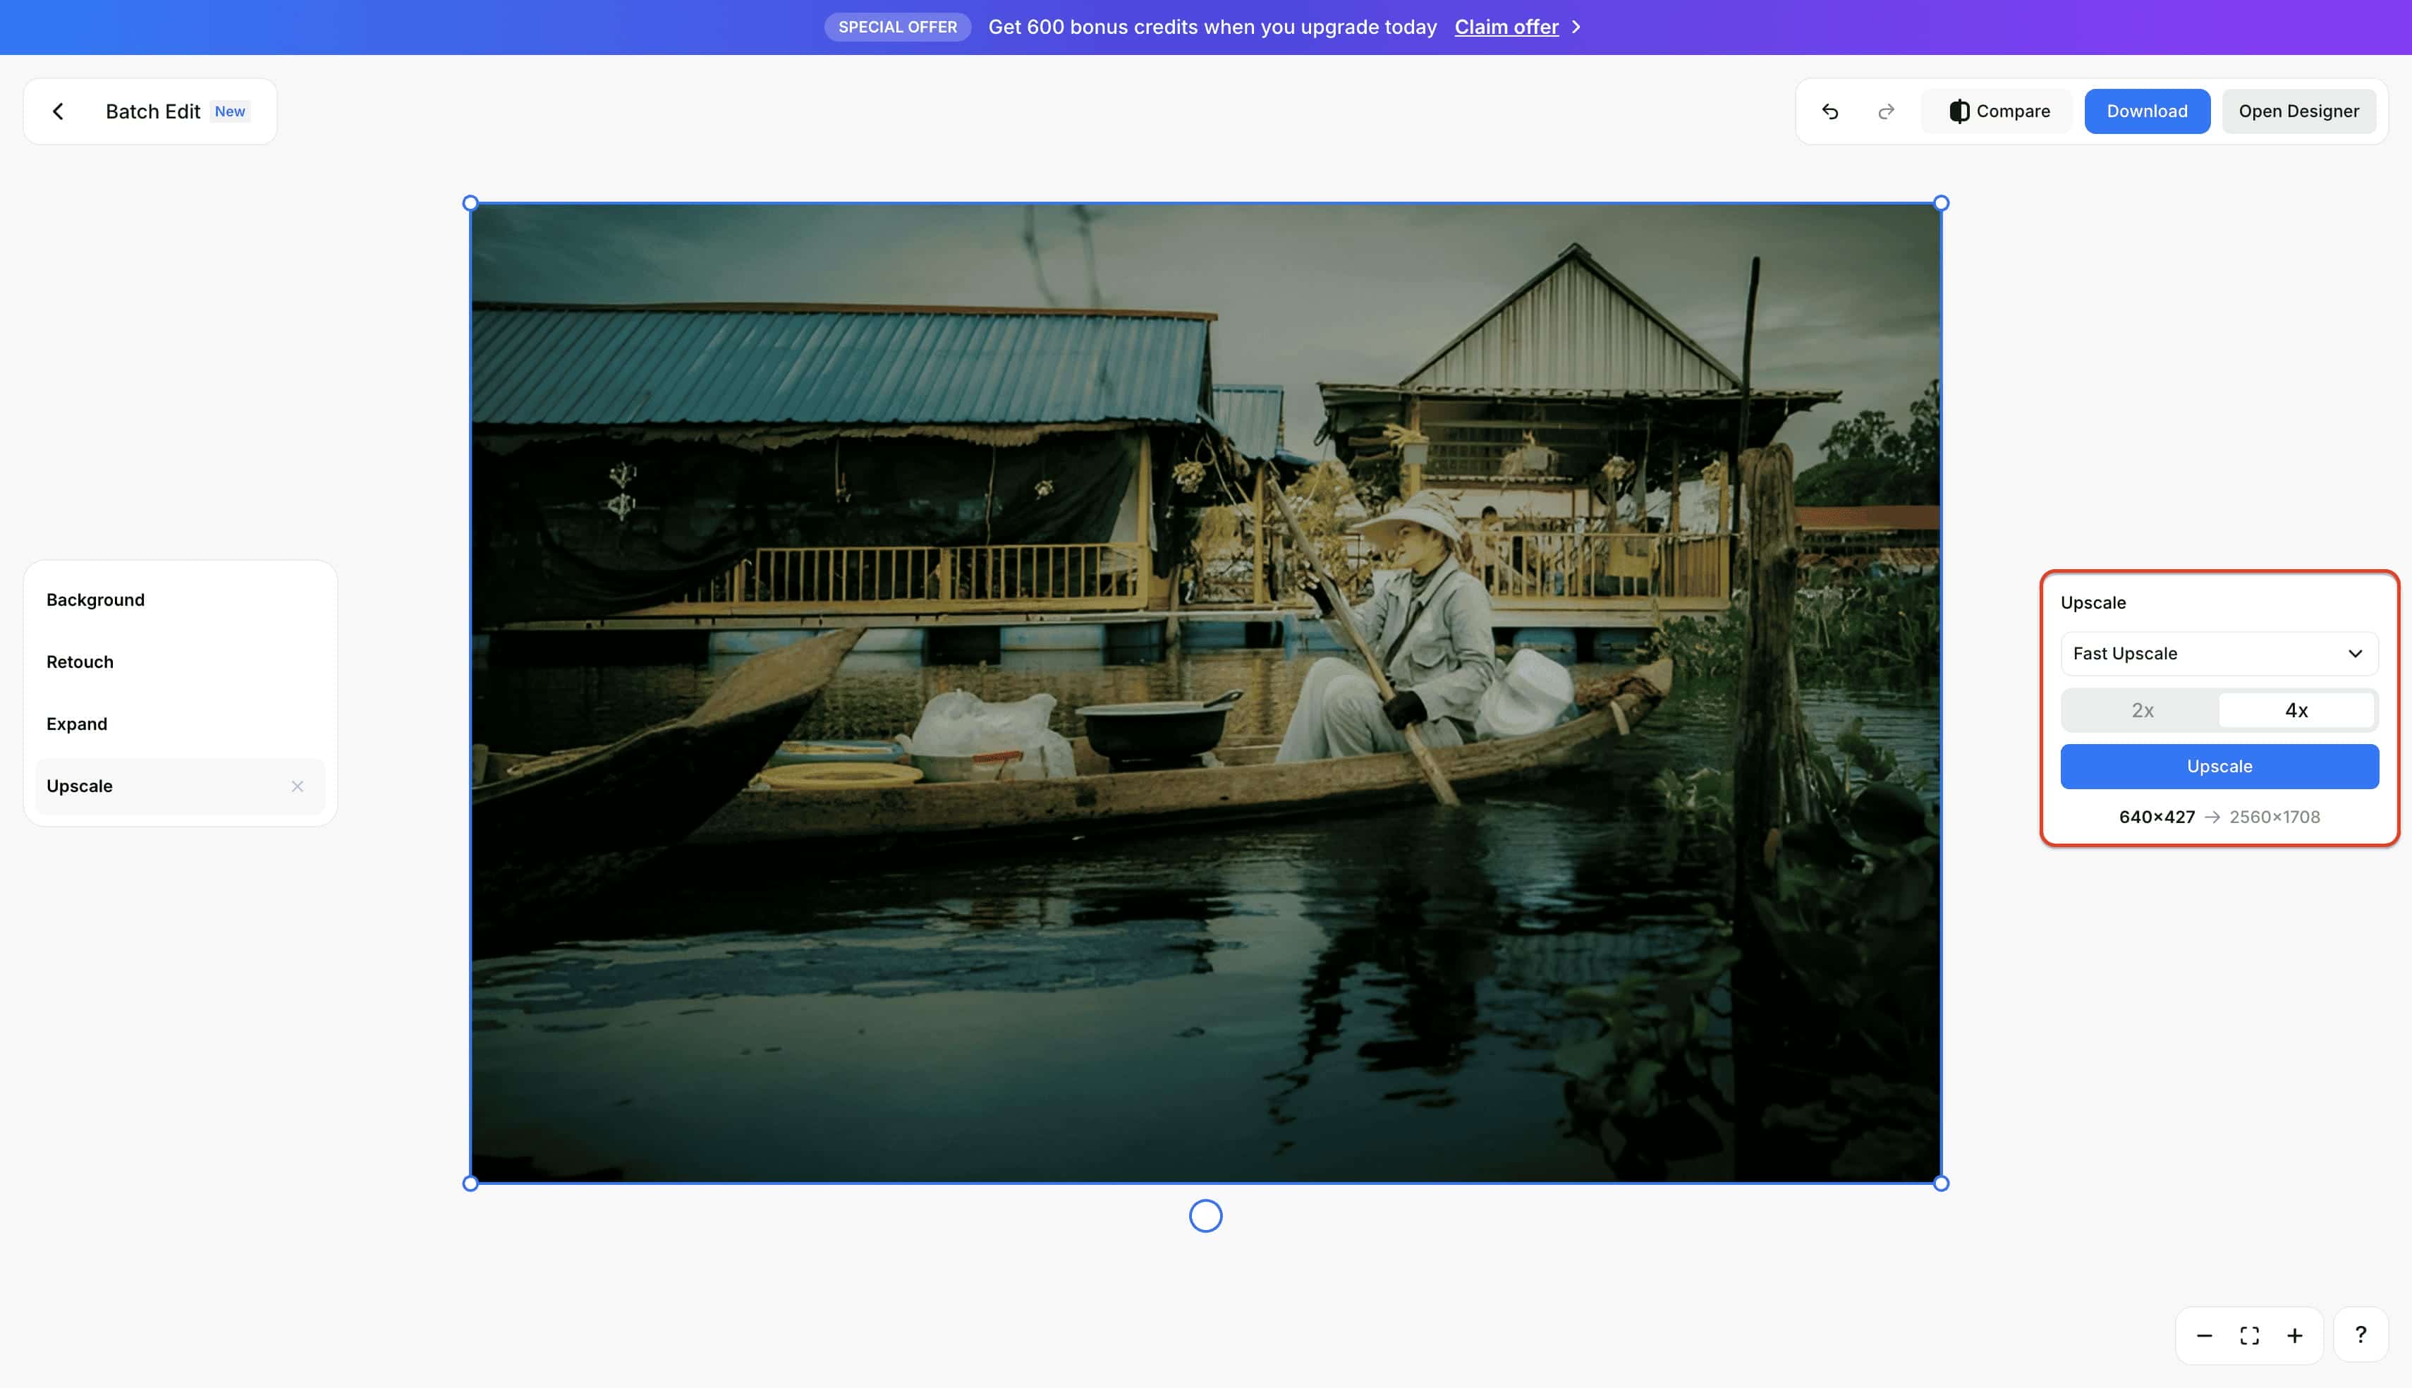Follow the Claim offer link
This screenshot has height=1388, width=2412.
pos(1506,27)
